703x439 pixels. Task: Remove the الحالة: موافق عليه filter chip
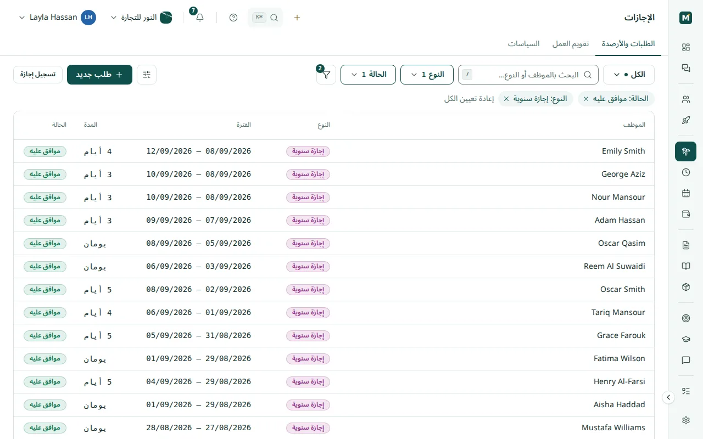coord(586,99)
